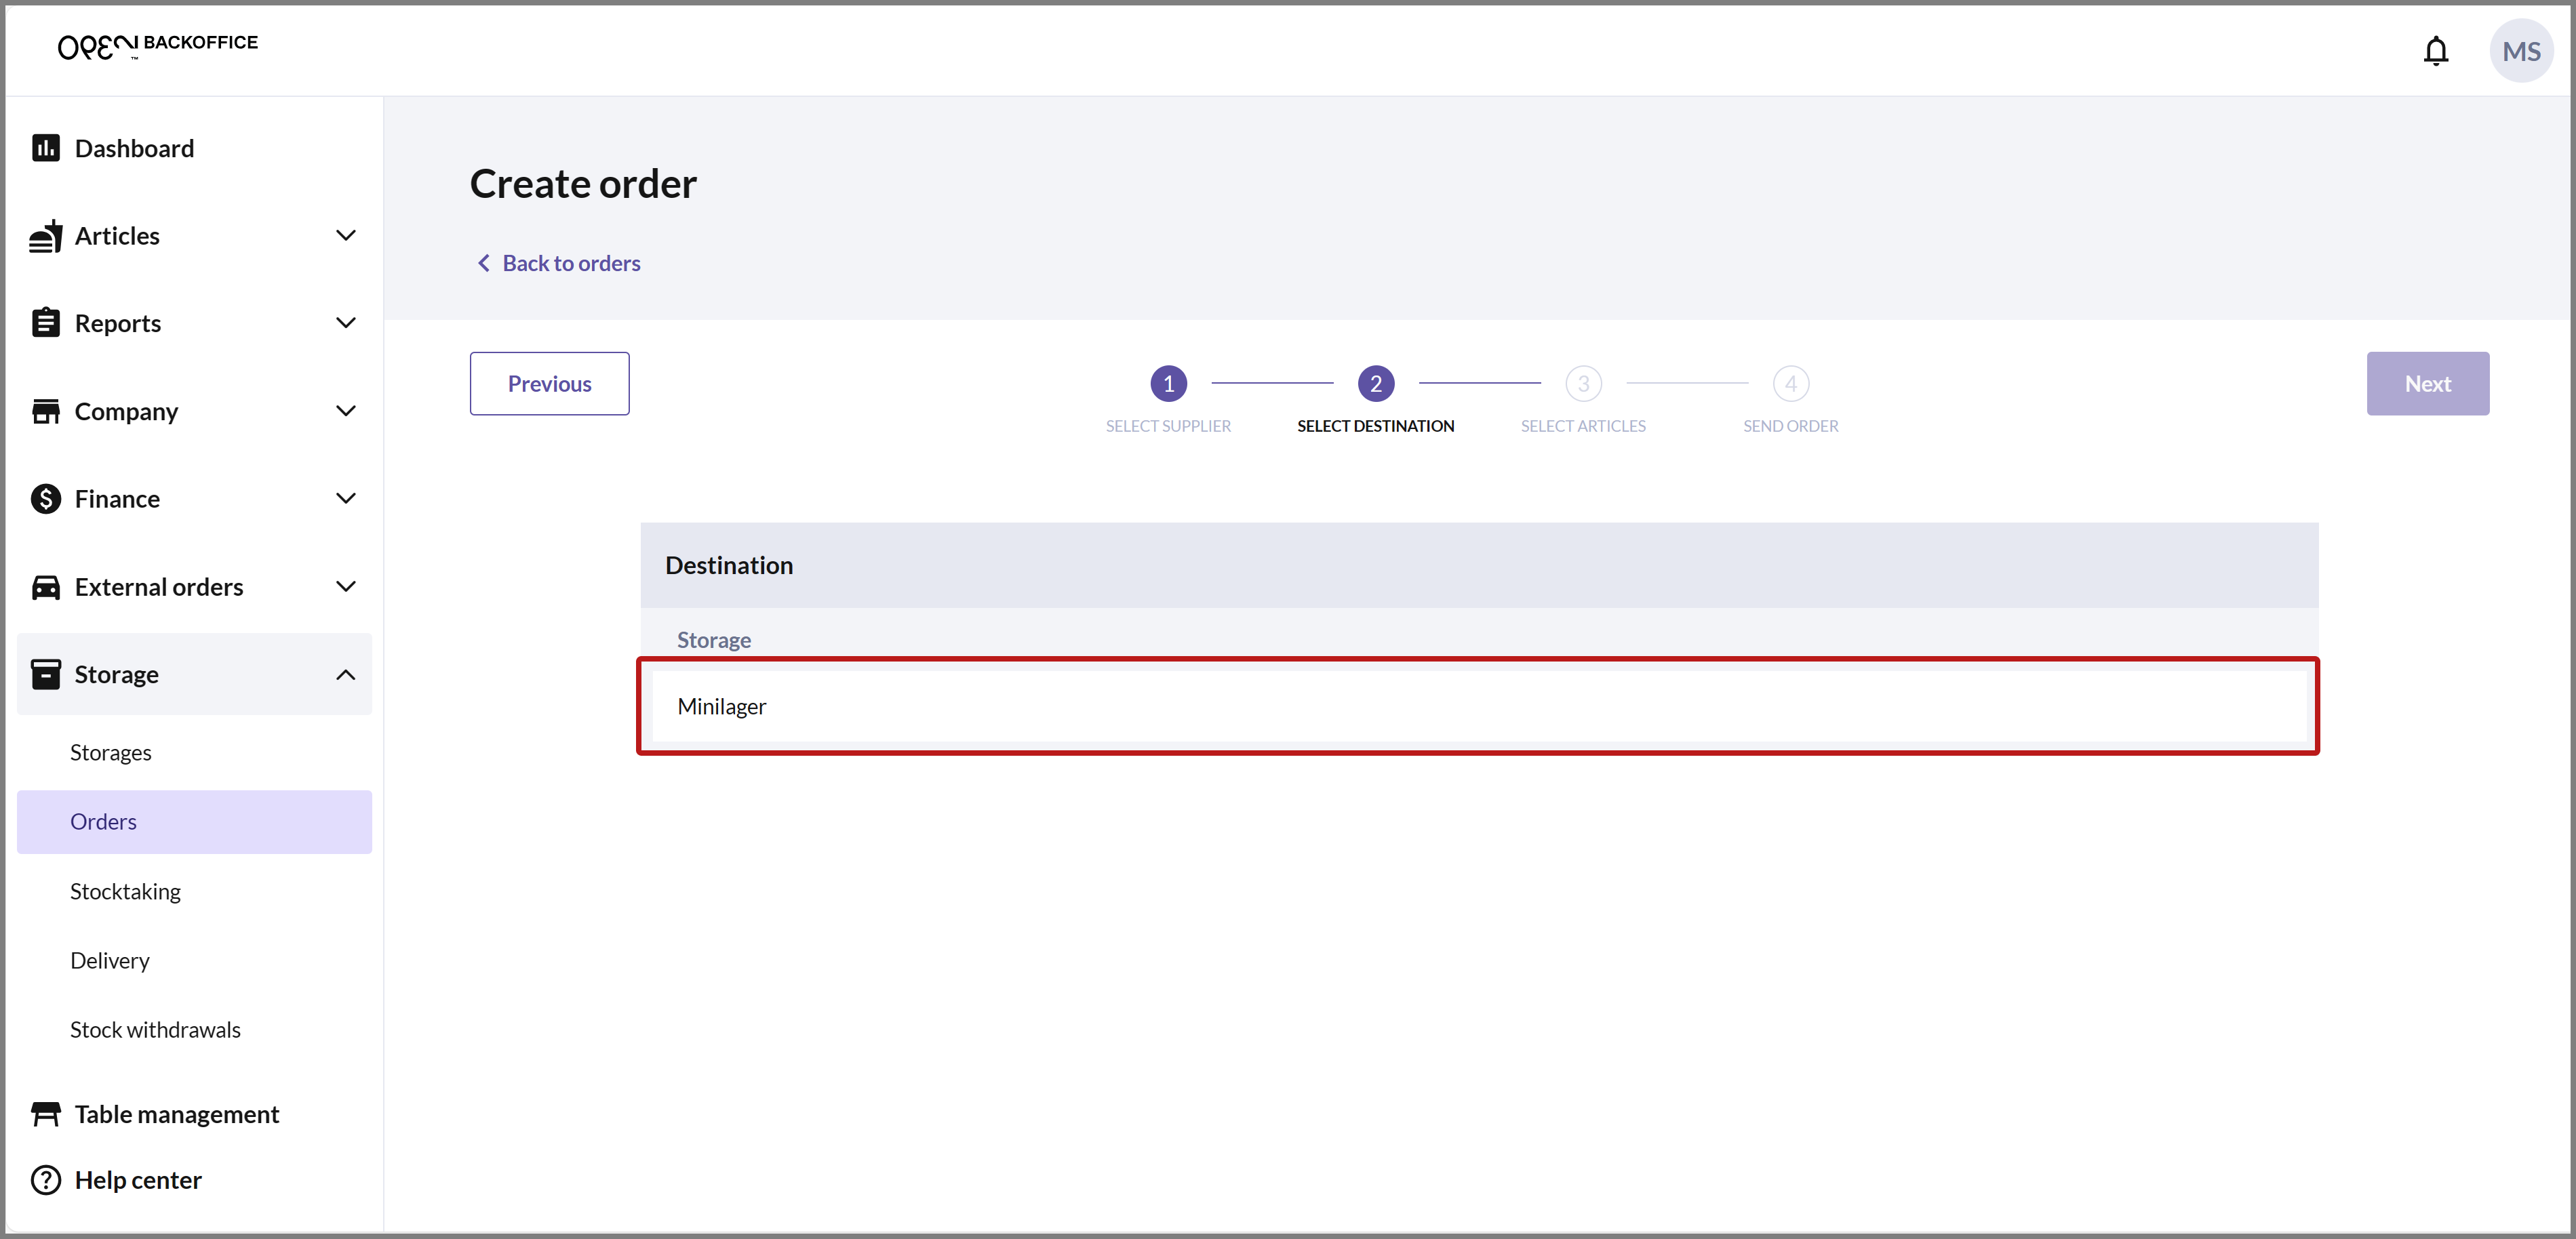Open the Delivery submenu item

click(x=194, y=960)
